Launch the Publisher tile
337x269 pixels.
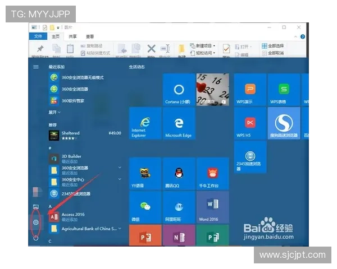click(212, 235)
